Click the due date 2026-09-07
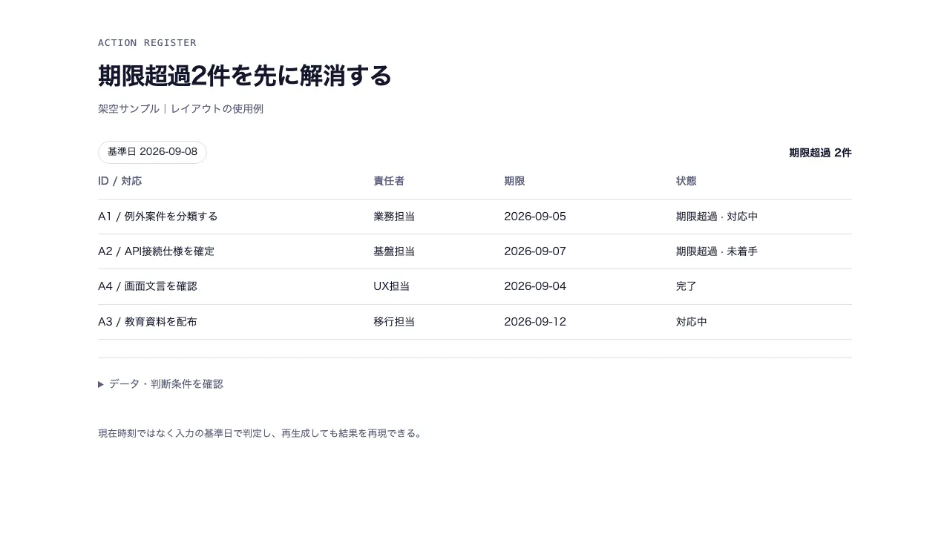The image size is (950, 534). 535,251
